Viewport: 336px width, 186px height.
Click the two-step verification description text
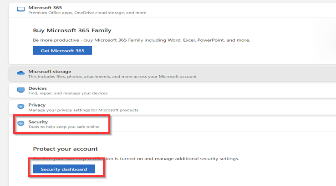[136, 159]
